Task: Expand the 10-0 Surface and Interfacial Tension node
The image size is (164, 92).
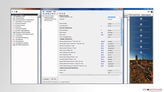Action: tap(13, 34)
